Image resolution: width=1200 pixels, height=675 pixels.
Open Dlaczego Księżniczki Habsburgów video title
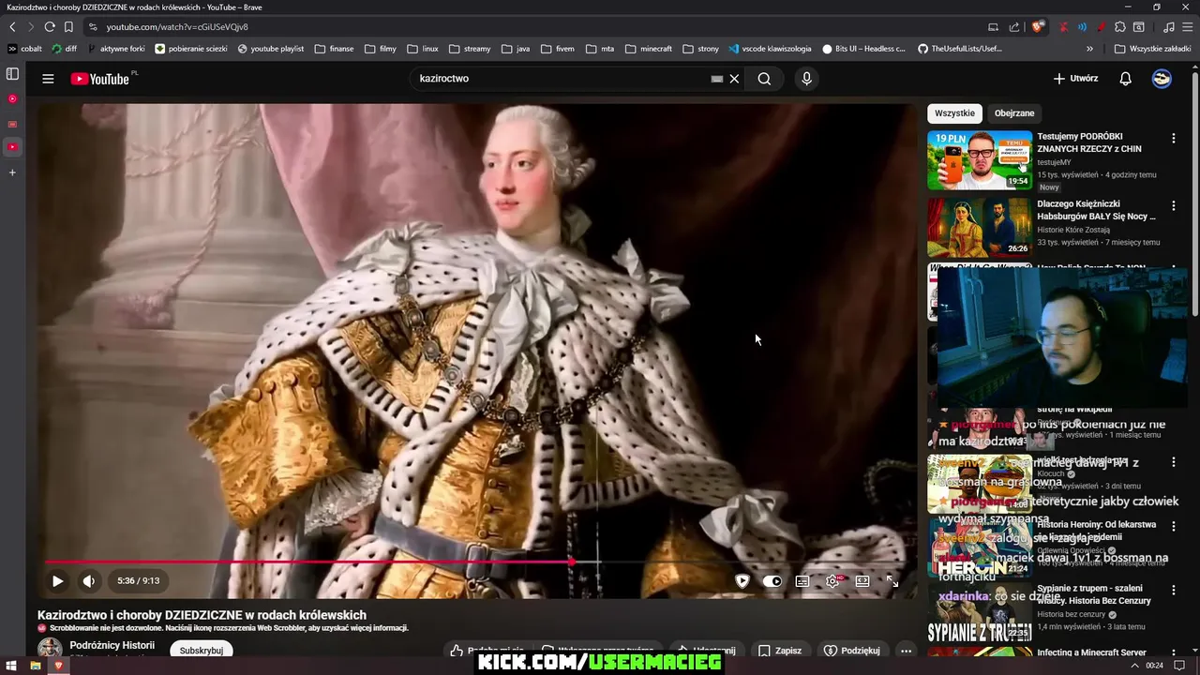click(1097, 210)
